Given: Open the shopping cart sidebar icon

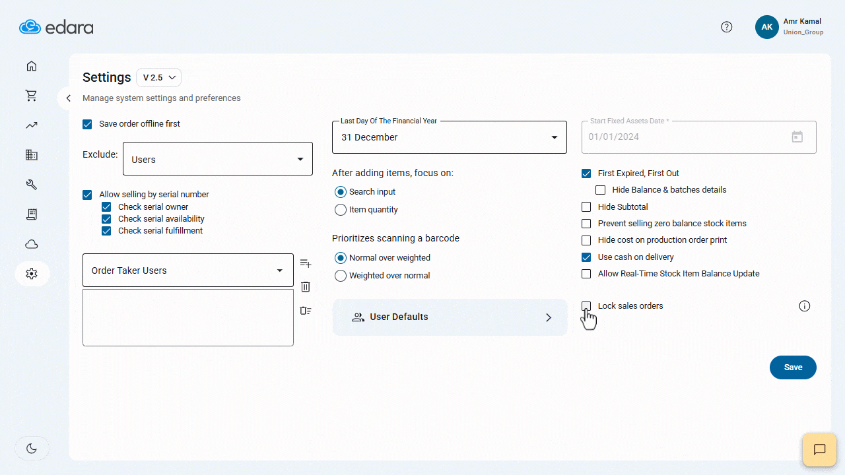Looking at the screenshot, I should coord(31,96).
